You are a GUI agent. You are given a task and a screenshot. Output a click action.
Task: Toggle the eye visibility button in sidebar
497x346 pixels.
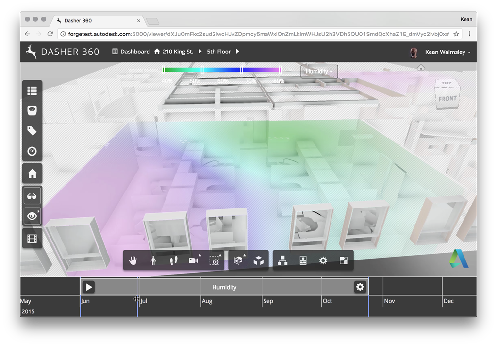33,216
